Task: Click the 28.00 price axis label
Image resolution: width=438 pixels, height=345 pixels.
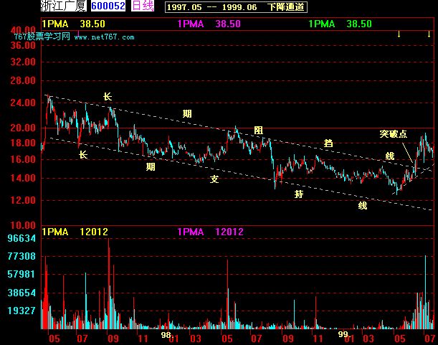Action: point(23,81)
